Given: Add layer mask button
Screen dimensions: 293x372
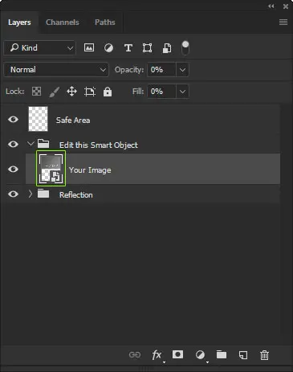Looking at the screenshot, I should point(178,354).
